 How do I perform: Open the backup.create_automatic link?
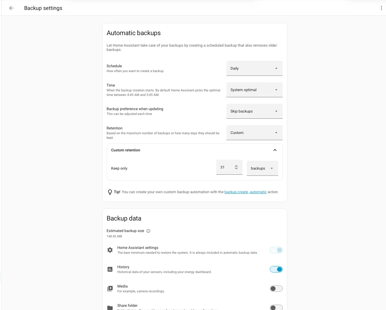click(x=245, y=192)
